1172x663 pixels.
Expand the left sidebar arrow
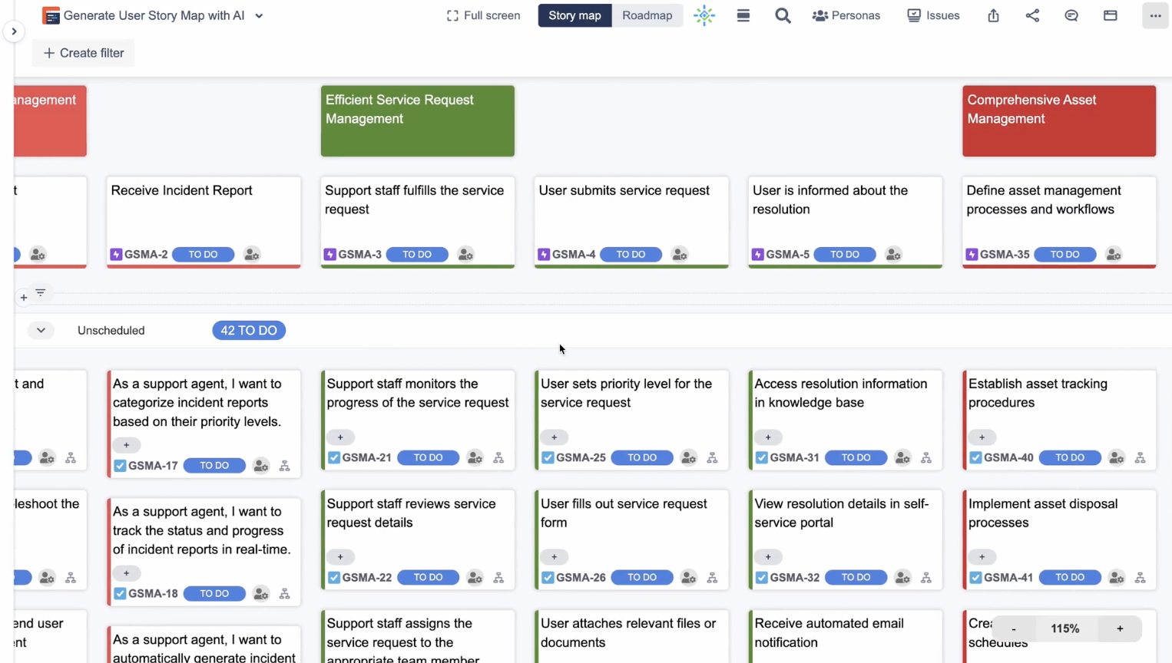tap(14, 31)
